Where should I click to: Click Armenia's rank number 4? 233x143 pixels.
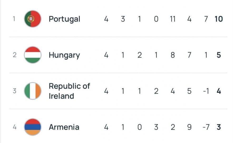coord(14,127)
